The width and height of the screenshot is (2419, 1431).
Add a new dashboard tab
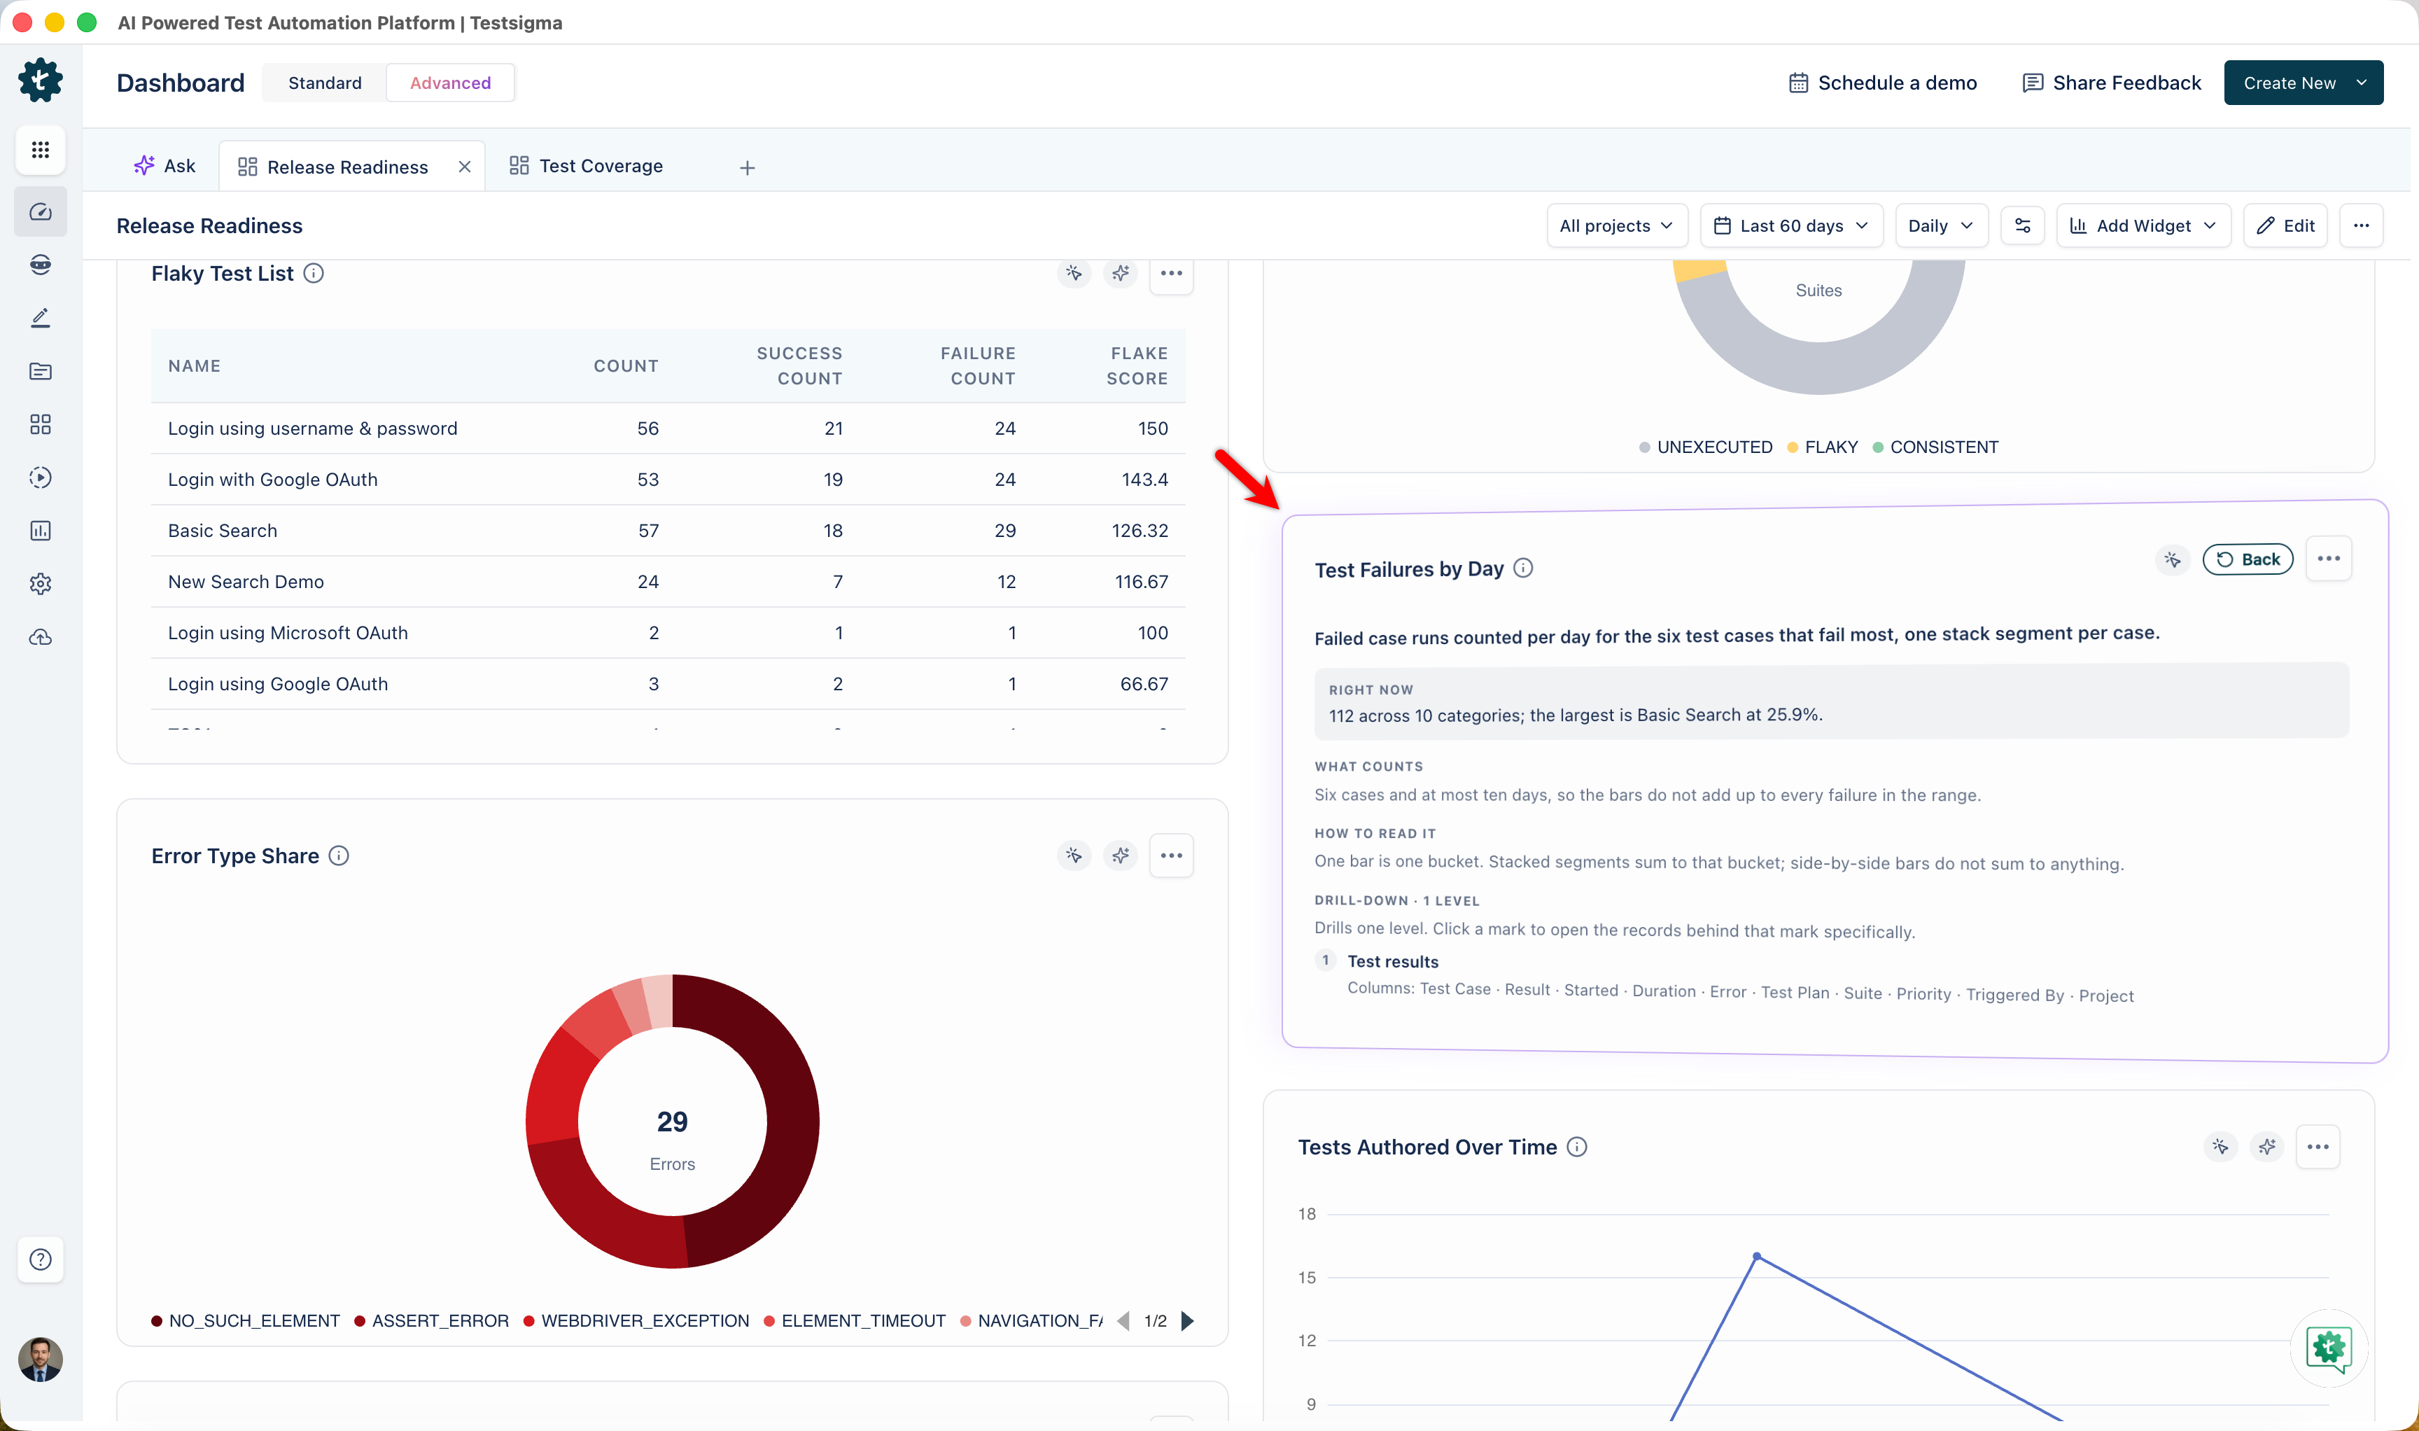point(748,168)
